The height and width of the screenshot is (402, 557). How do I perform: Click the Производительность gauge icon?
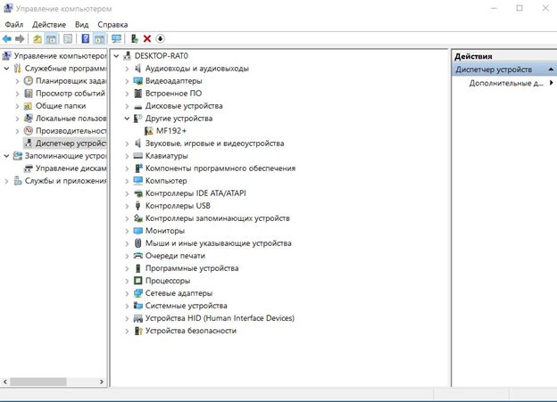[29, 131]
